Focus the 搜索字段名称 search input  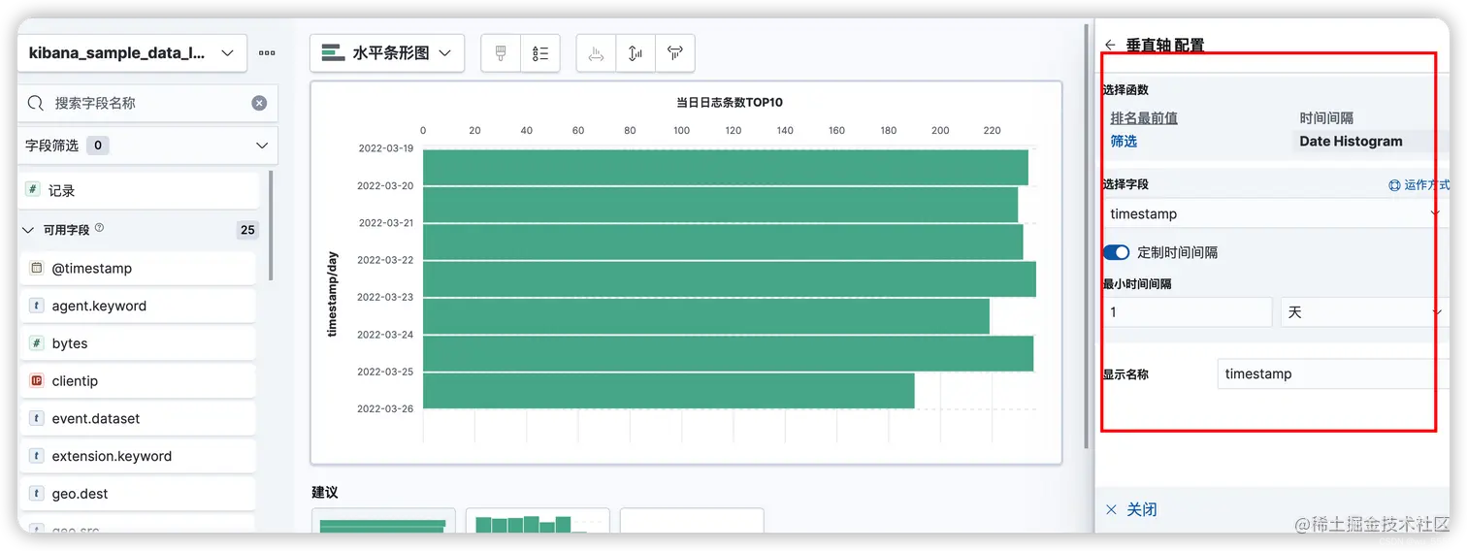click(x=147, y=103)
